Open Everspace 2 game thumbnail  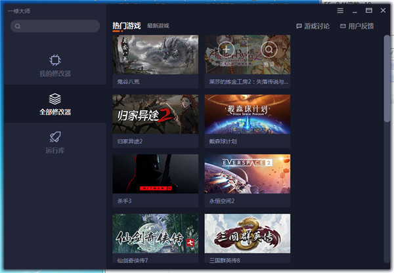[x=248, y=174]
